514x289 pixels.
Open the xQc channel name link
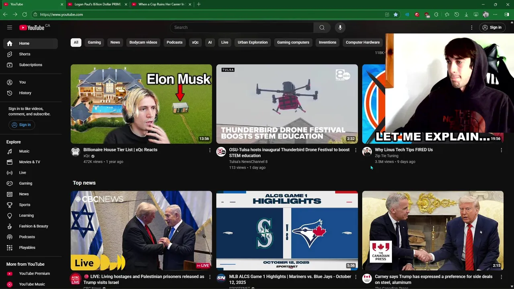87,156
